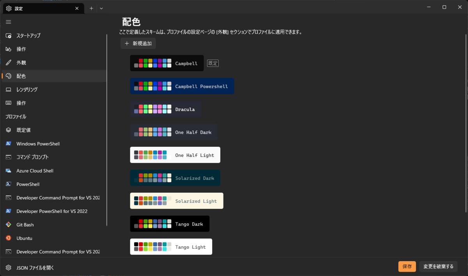468x276 pixels.
Task: Click the Ubuntu profile icon
Action: click(x=9, y=238)
